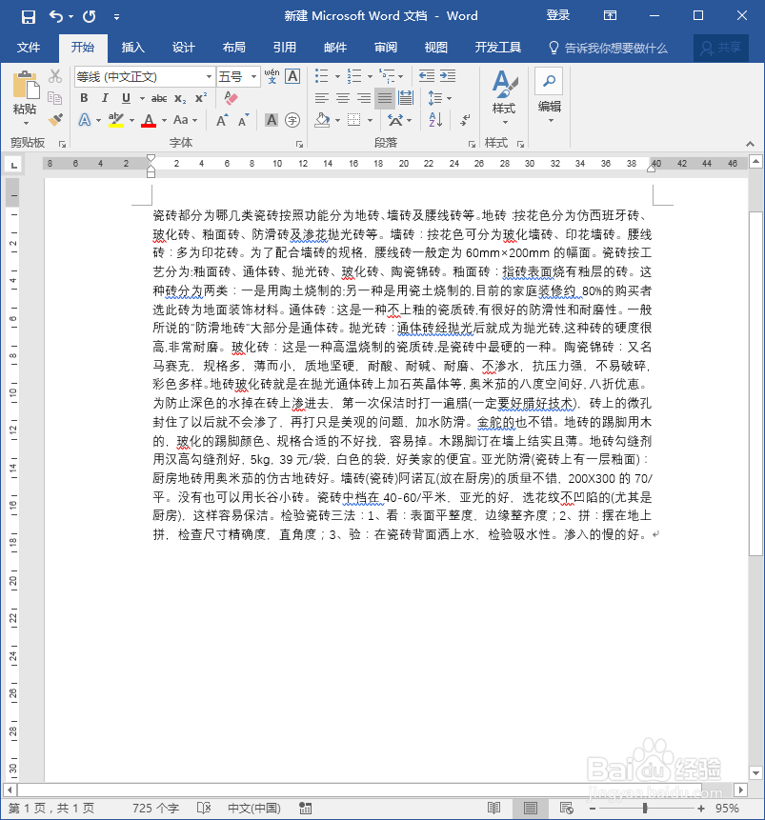Decrease the paragraph indent

pyautogui.click(x=427, y=76)
